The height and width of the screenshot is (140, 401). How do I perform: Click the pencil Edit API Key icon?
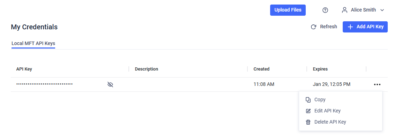[308, 111]
